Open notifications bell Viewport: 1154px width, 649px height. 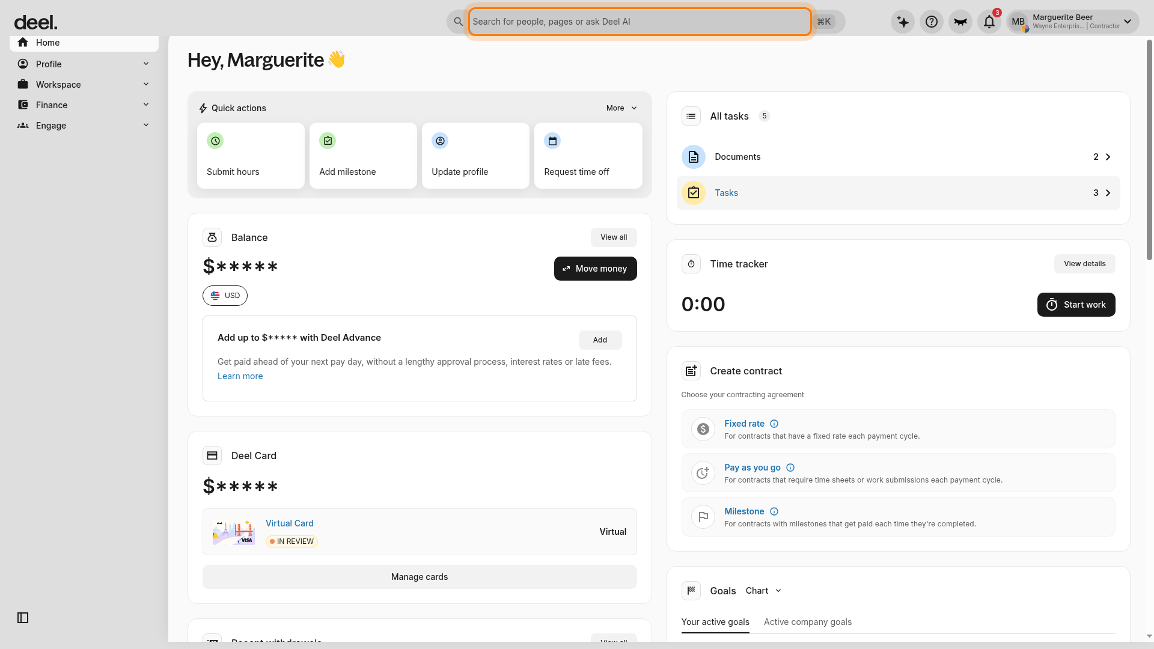click(x=989, y=22)
